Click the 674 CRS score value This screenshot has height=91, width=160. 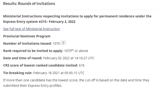click(x=82, y=65)
